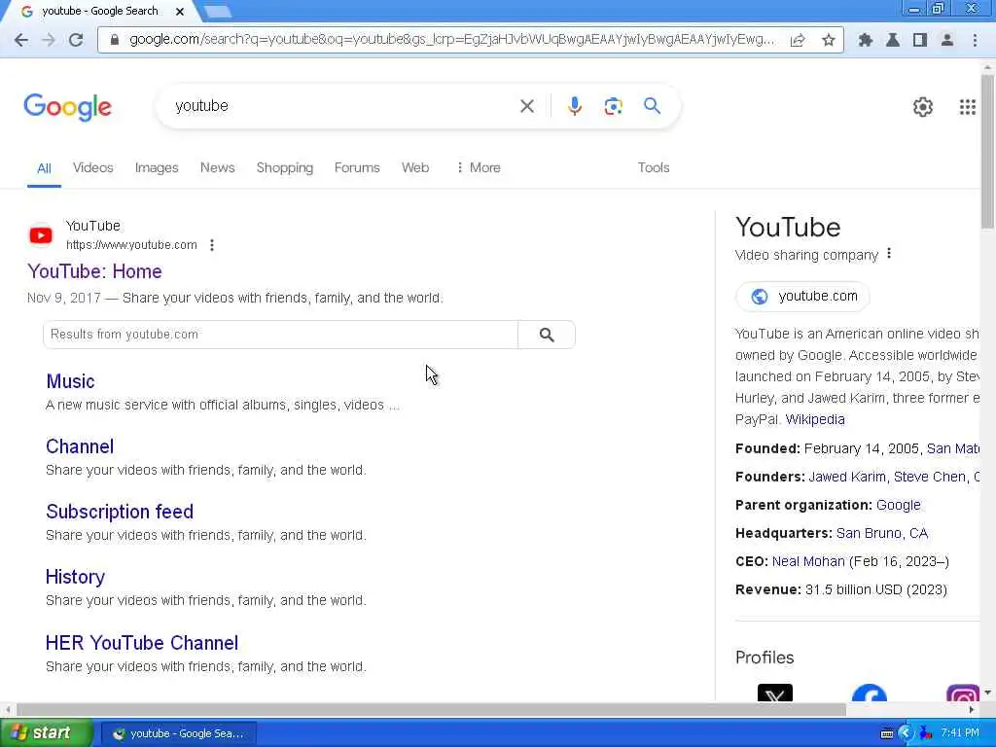Open the Neal Mohan CEO link
The height and width of the screenshot is (747, 996).
(808, 561)
